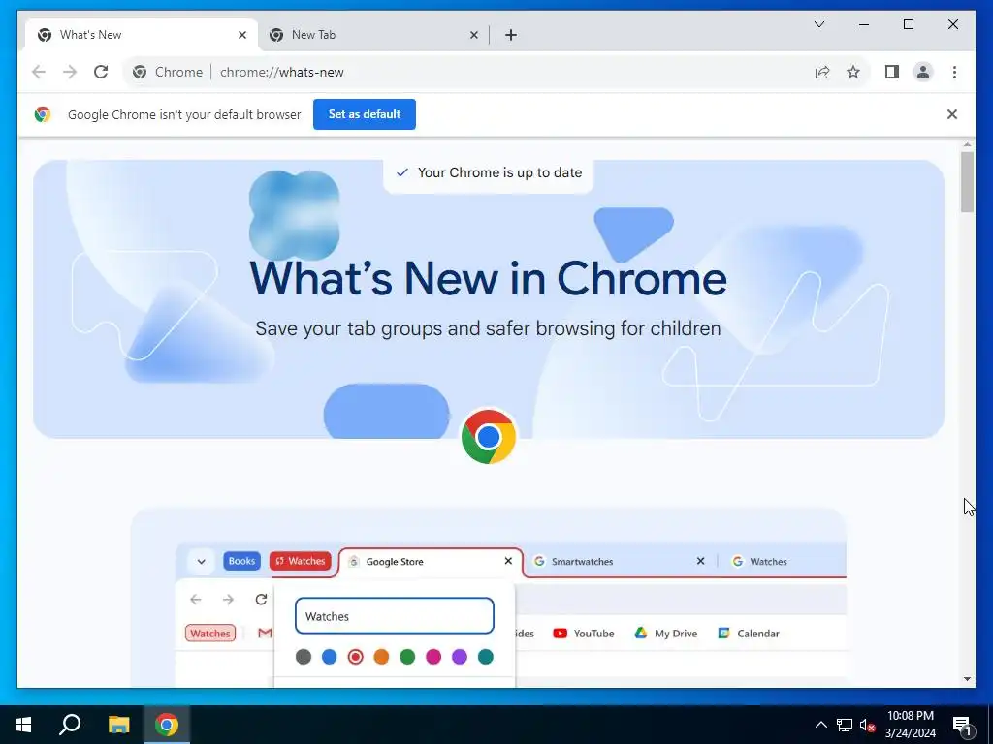Click the muted volume tray icon
The width and height of the screenshot is (993, 744).
tap(867, 725)
